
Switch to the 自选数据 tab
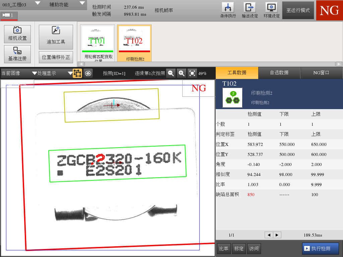pyautogui.click(x=279, y=73)
